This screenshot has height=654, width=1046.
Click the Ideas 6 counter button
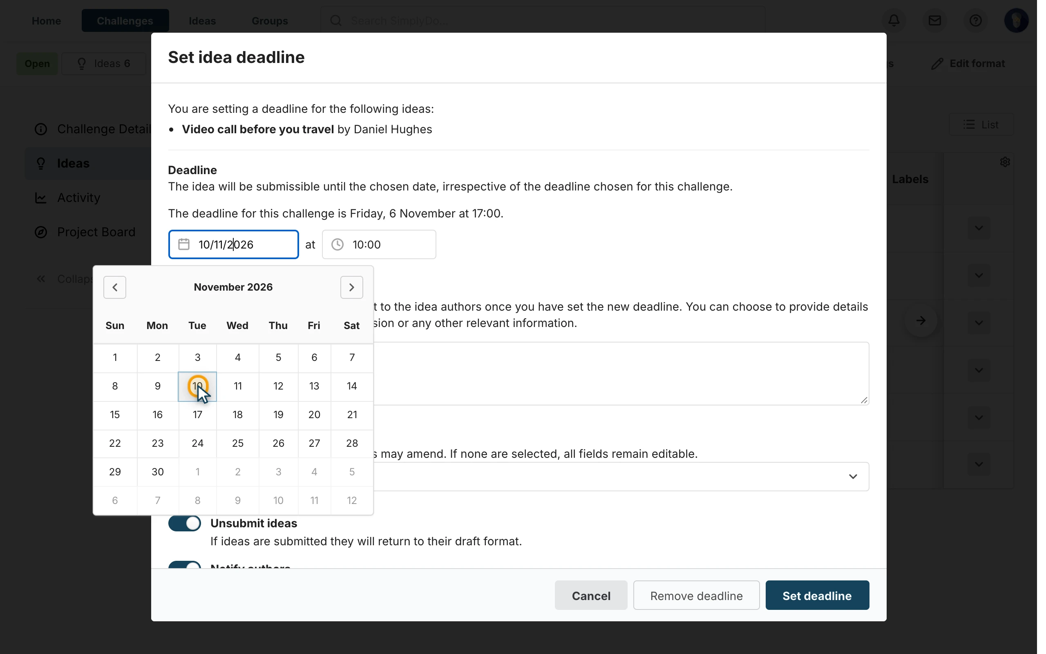click(104, 64)
